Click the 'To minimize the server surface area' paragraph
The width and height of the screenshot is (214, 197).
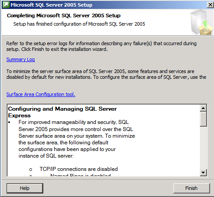coord(106,74)
